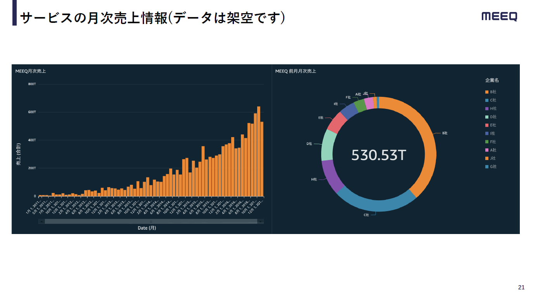
Task: Click the blue C社 segment at donut bottom
Action: click(x=376, y=205)
